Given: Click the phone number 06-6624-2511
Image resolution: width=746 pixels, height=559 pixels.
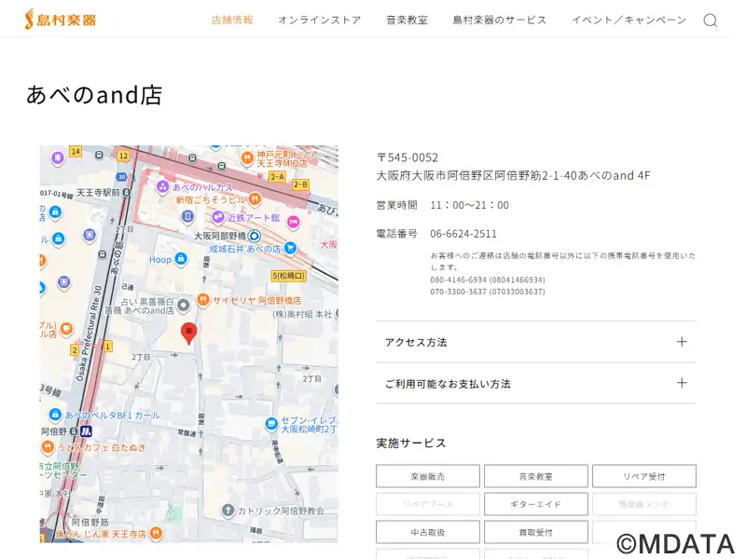Looking at the screenshot, I should (x=463, y=234).
